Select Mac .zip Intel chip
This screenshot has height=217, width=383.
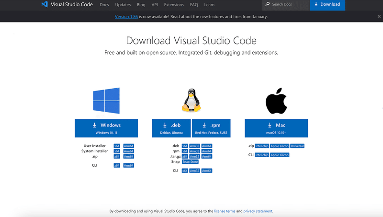262,146
